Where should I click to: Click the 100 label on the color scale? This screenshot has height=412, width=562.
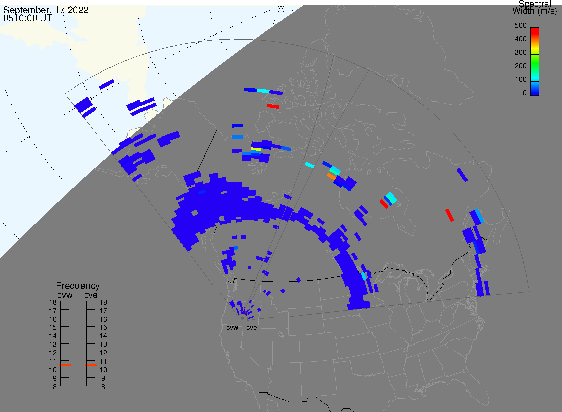520,80
